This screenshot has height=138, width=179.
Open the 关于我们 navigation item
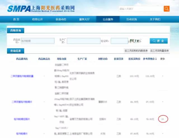[x=155, y=19]
